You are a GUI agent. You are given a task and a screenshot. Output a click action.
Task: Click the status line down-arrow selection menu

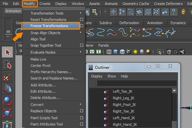[105, 12]
